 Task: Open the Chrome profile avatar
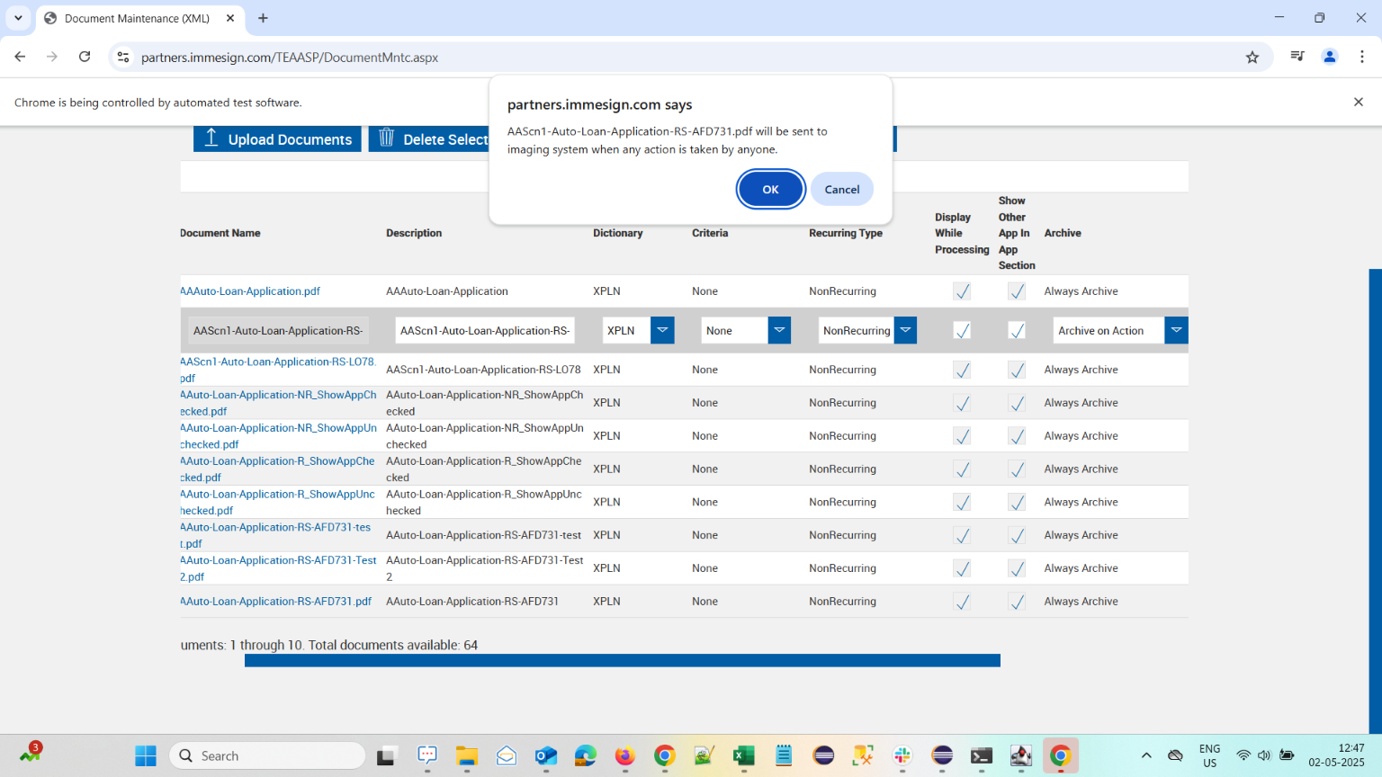pos(1329,57)
